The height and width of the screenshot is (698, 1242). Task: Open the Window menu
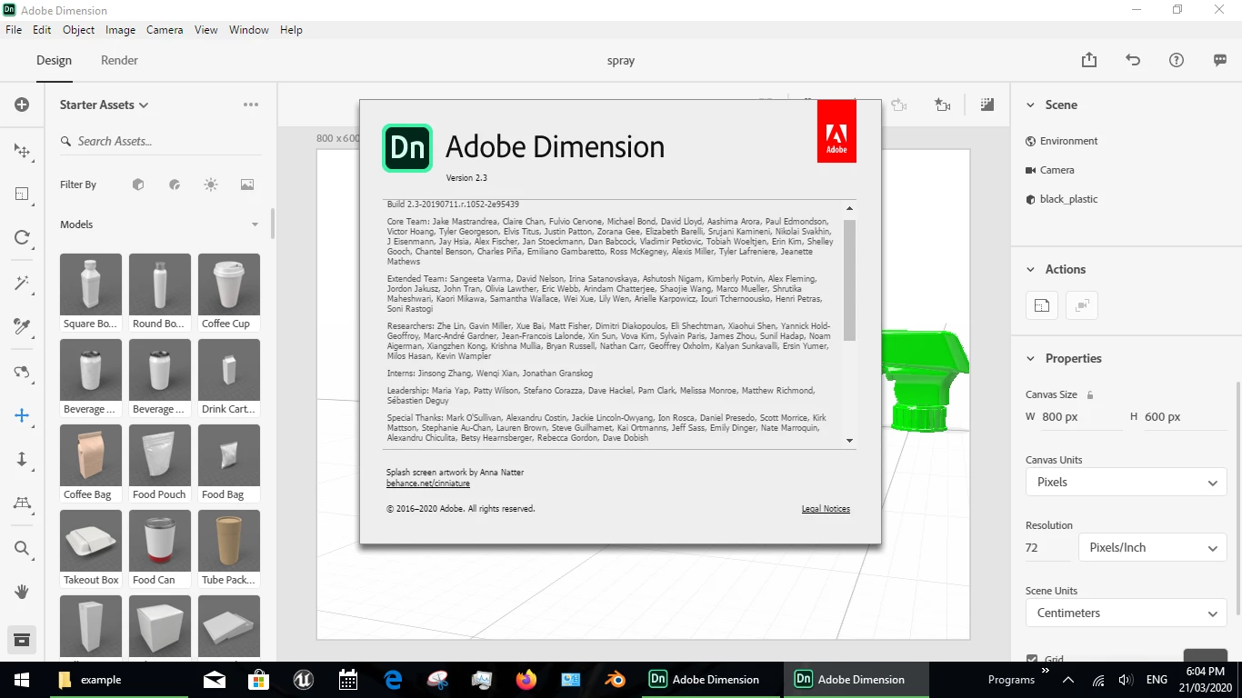click(x=248, y=30)
